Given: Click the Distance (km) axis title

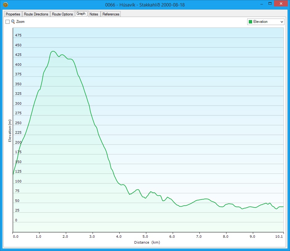Looking at the screenshot, I should click(x=147, y=242).
